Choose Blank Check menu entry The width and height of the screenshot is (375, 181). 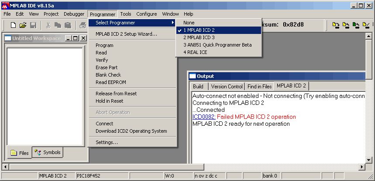(132, 75)
